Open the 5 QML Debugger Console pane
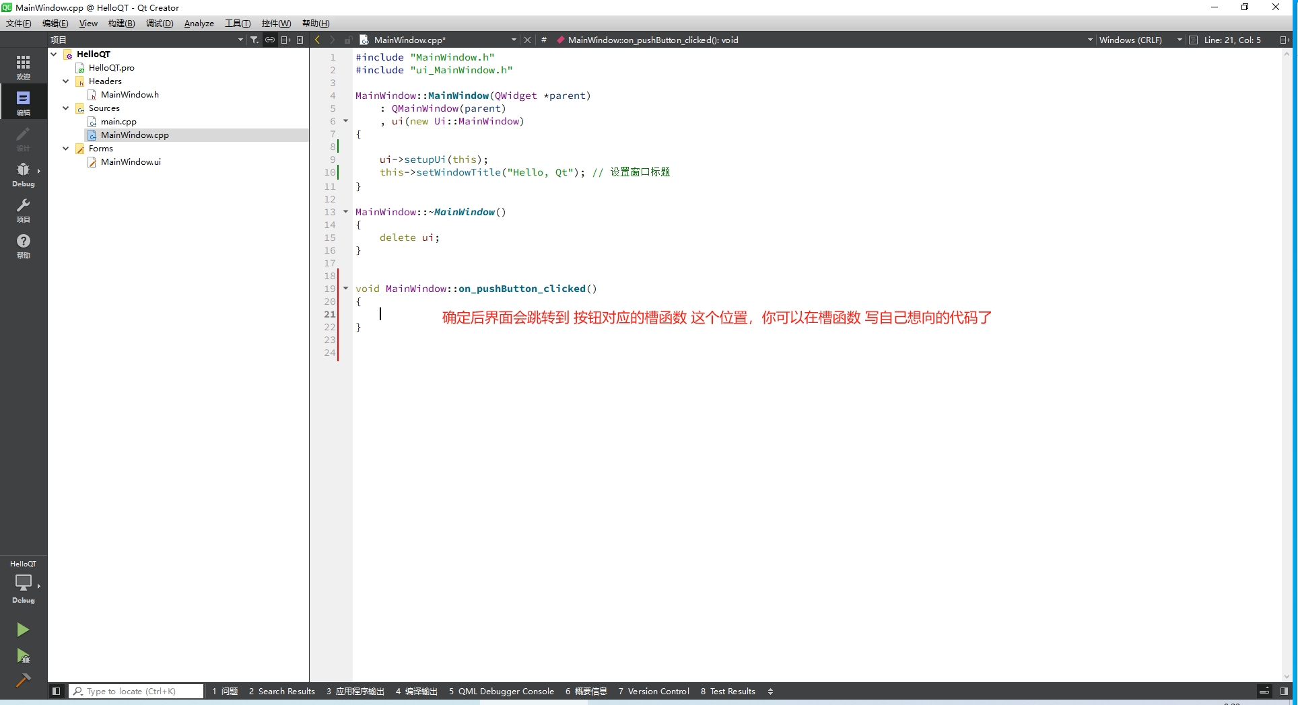Screen dimensions: 1298x705 [x=502, y=691]
